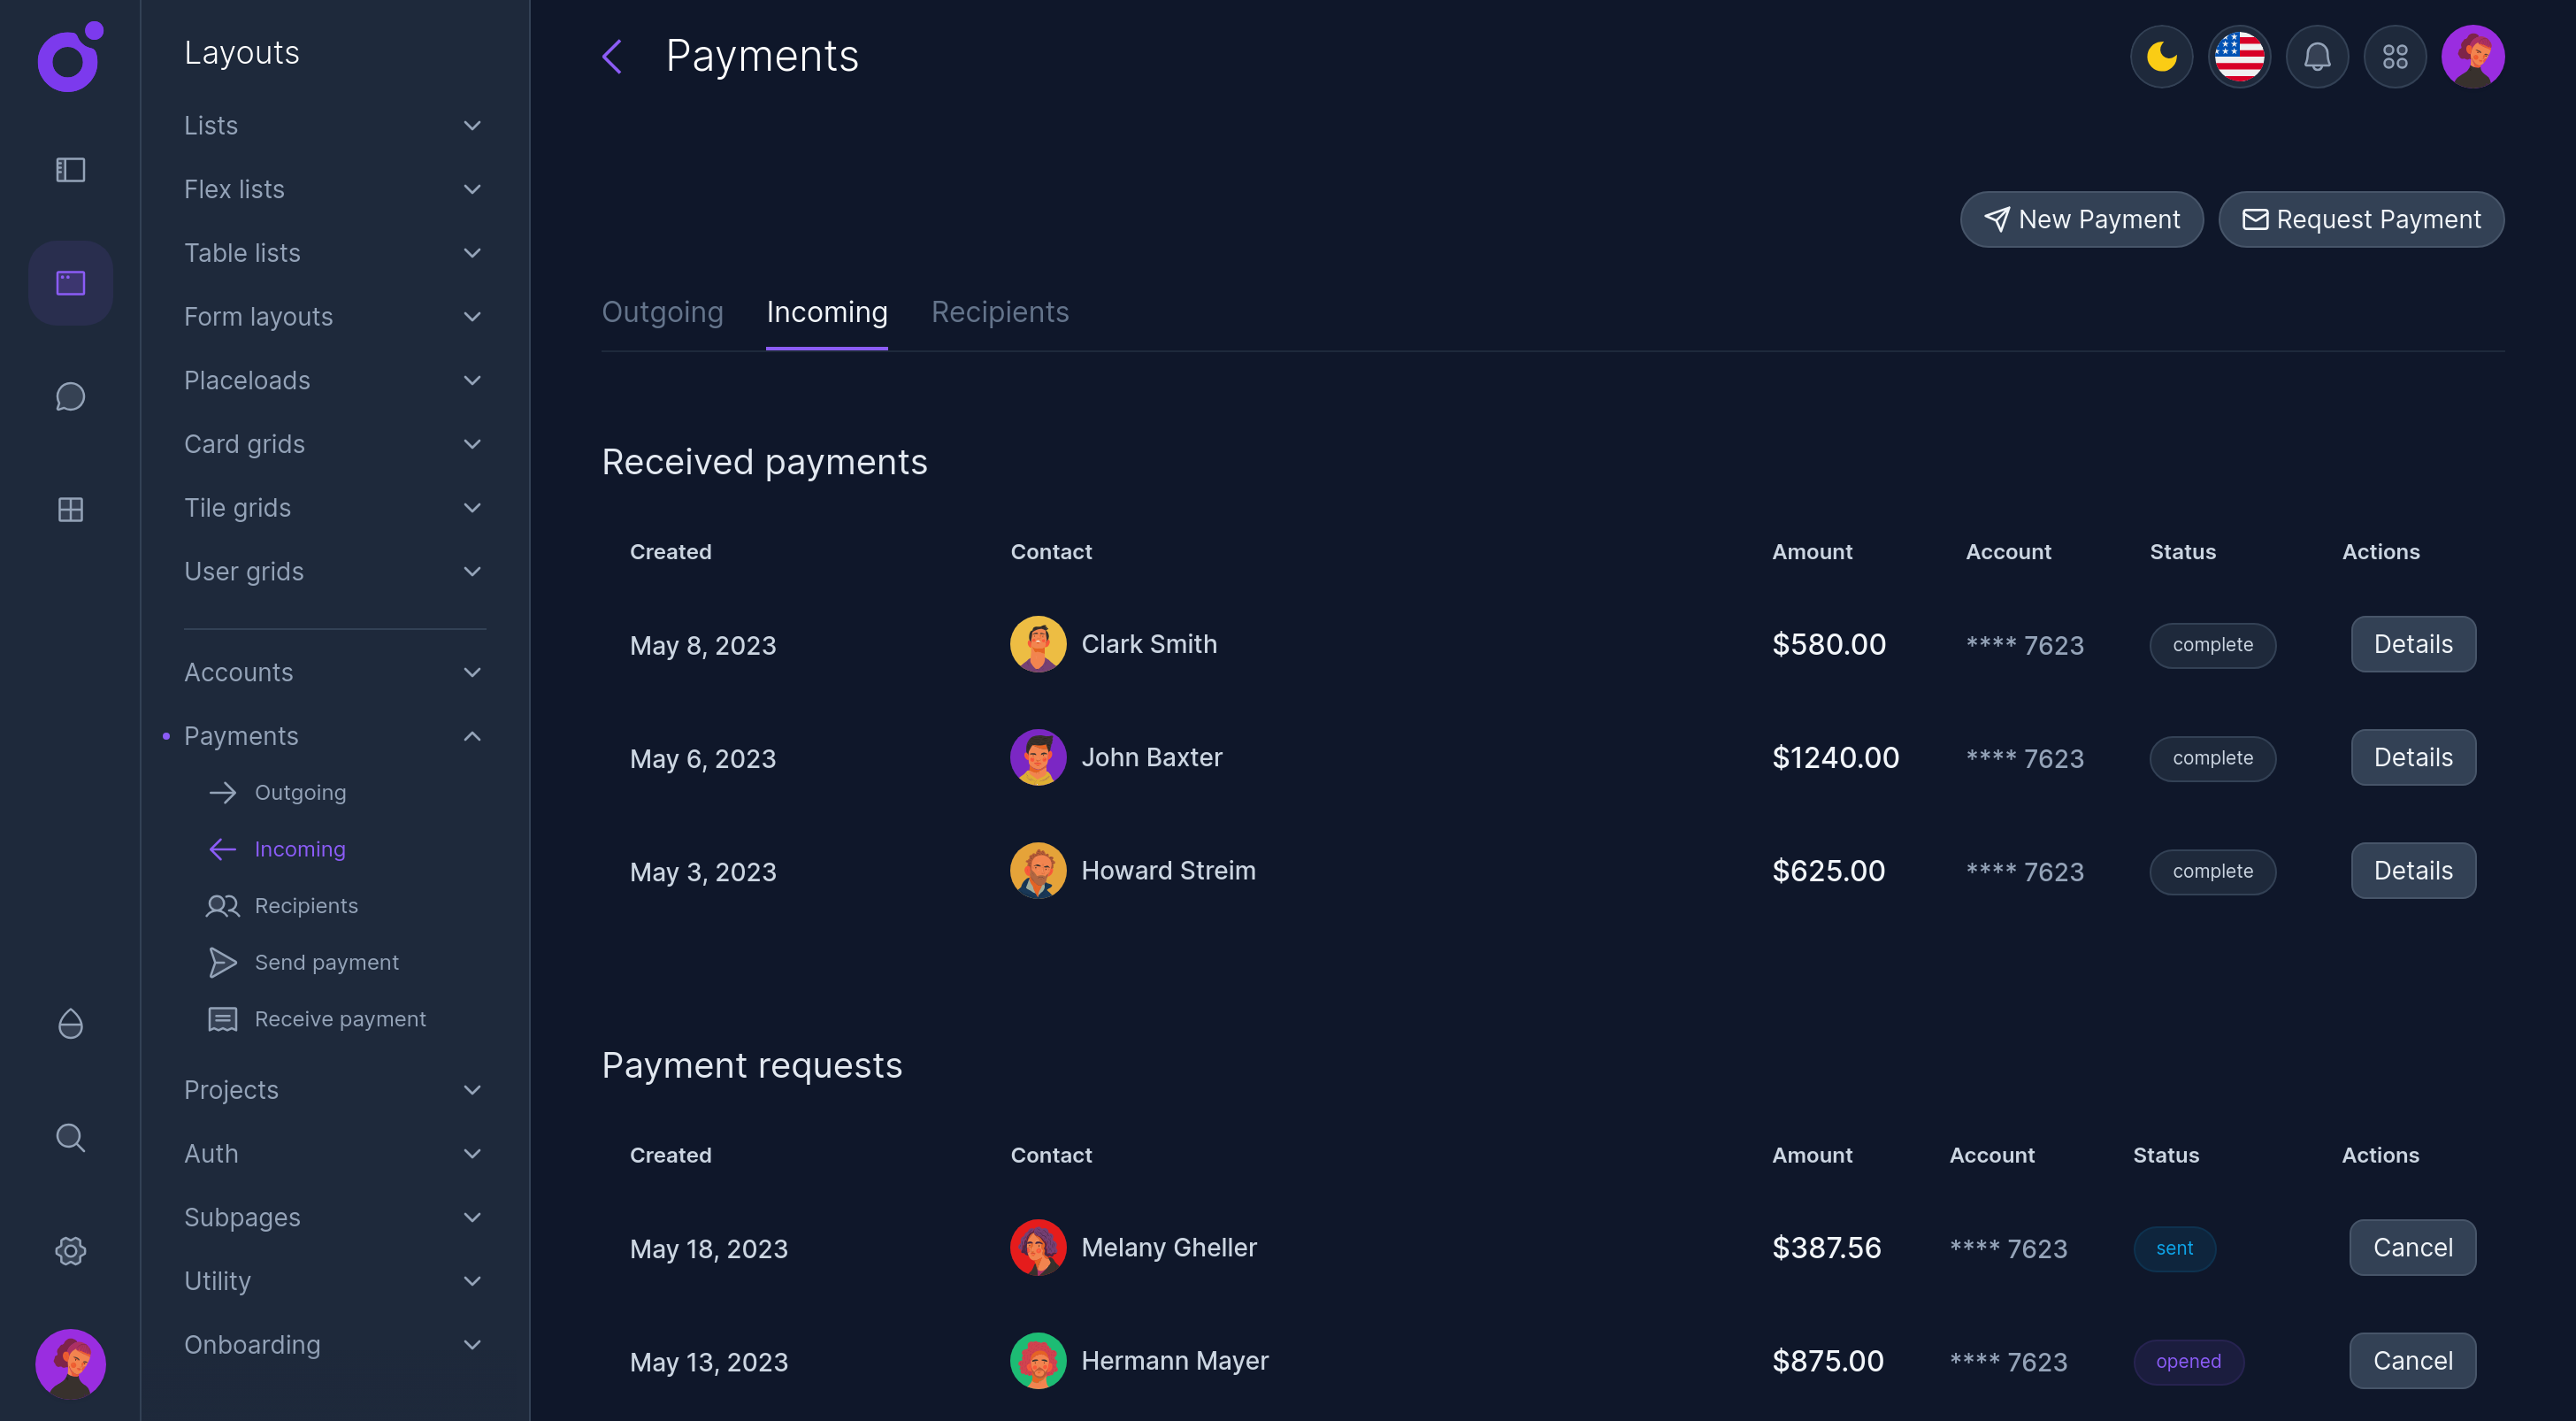
Task: Open the apps grid icon in the header
Action: click(2395, 57)
